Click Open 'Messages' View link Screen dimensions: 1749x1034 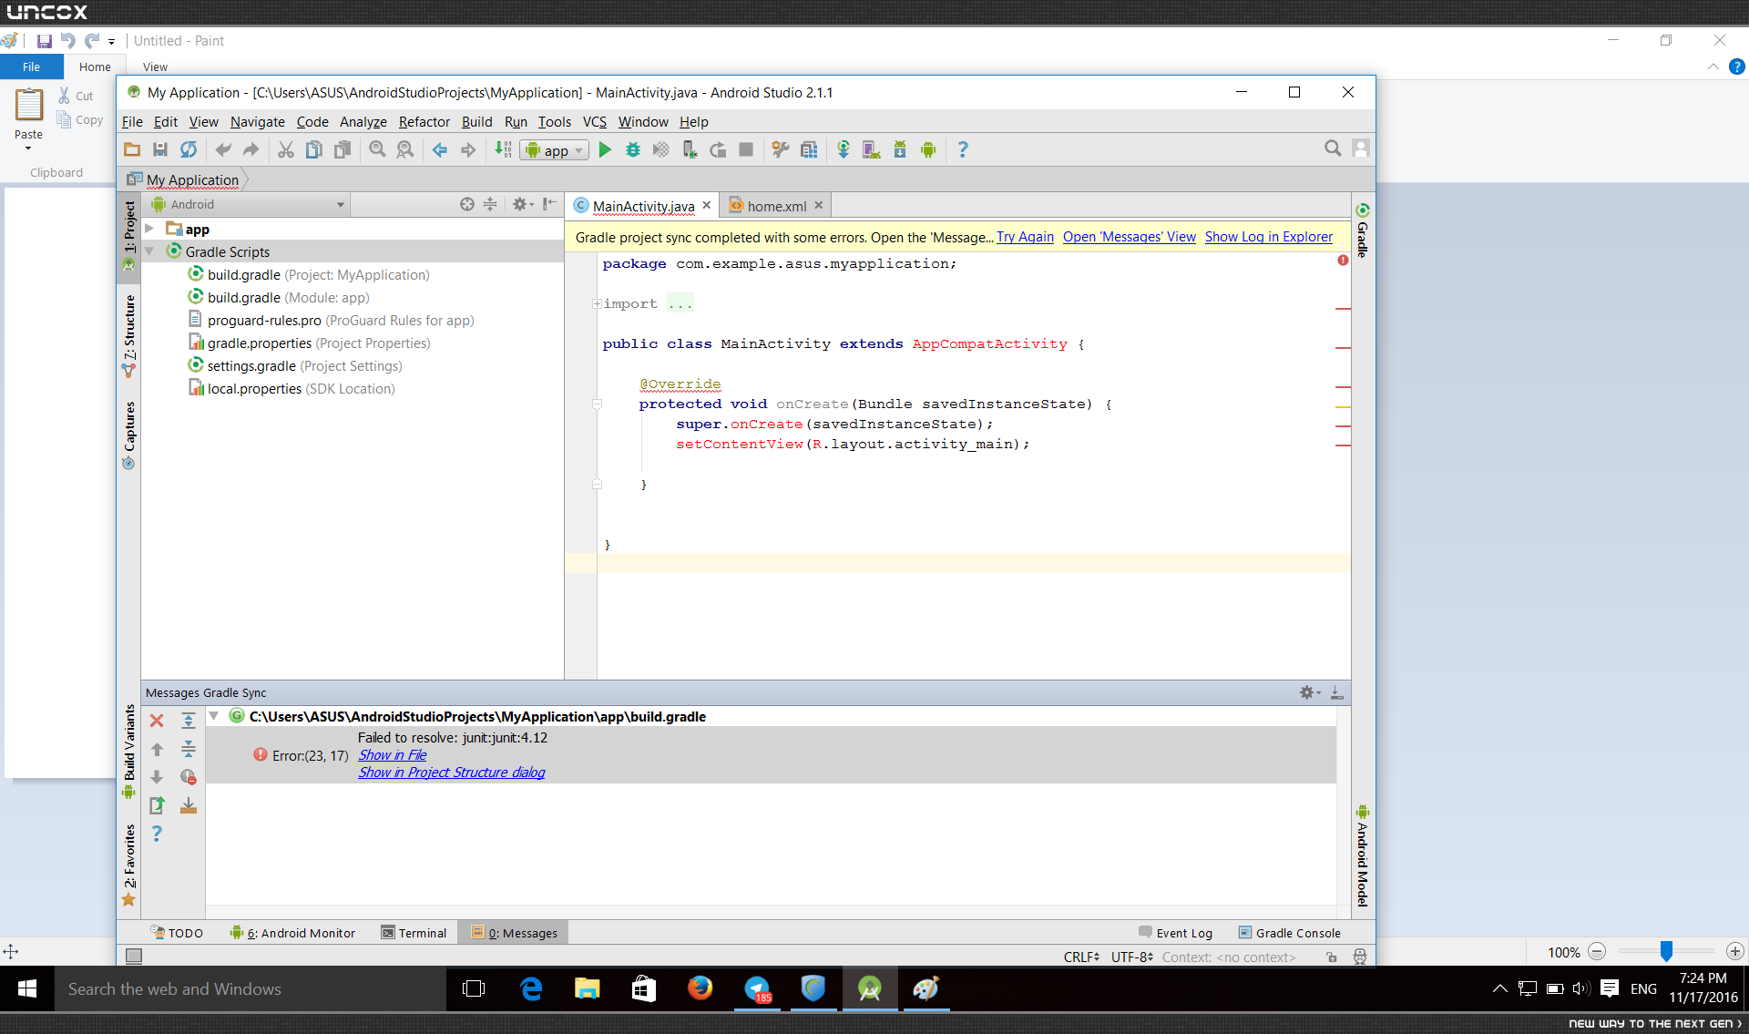(x=1129, y=237)
